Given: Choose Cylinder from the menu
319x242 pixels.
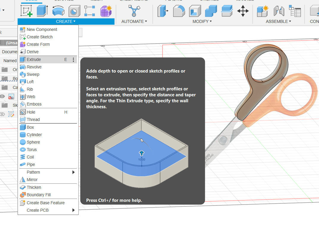Looking at the screenshot, I should click(x=48, y=135).
